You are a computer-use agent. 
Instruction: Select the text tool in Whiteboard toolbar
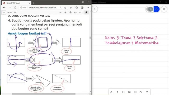pos(117,92)
